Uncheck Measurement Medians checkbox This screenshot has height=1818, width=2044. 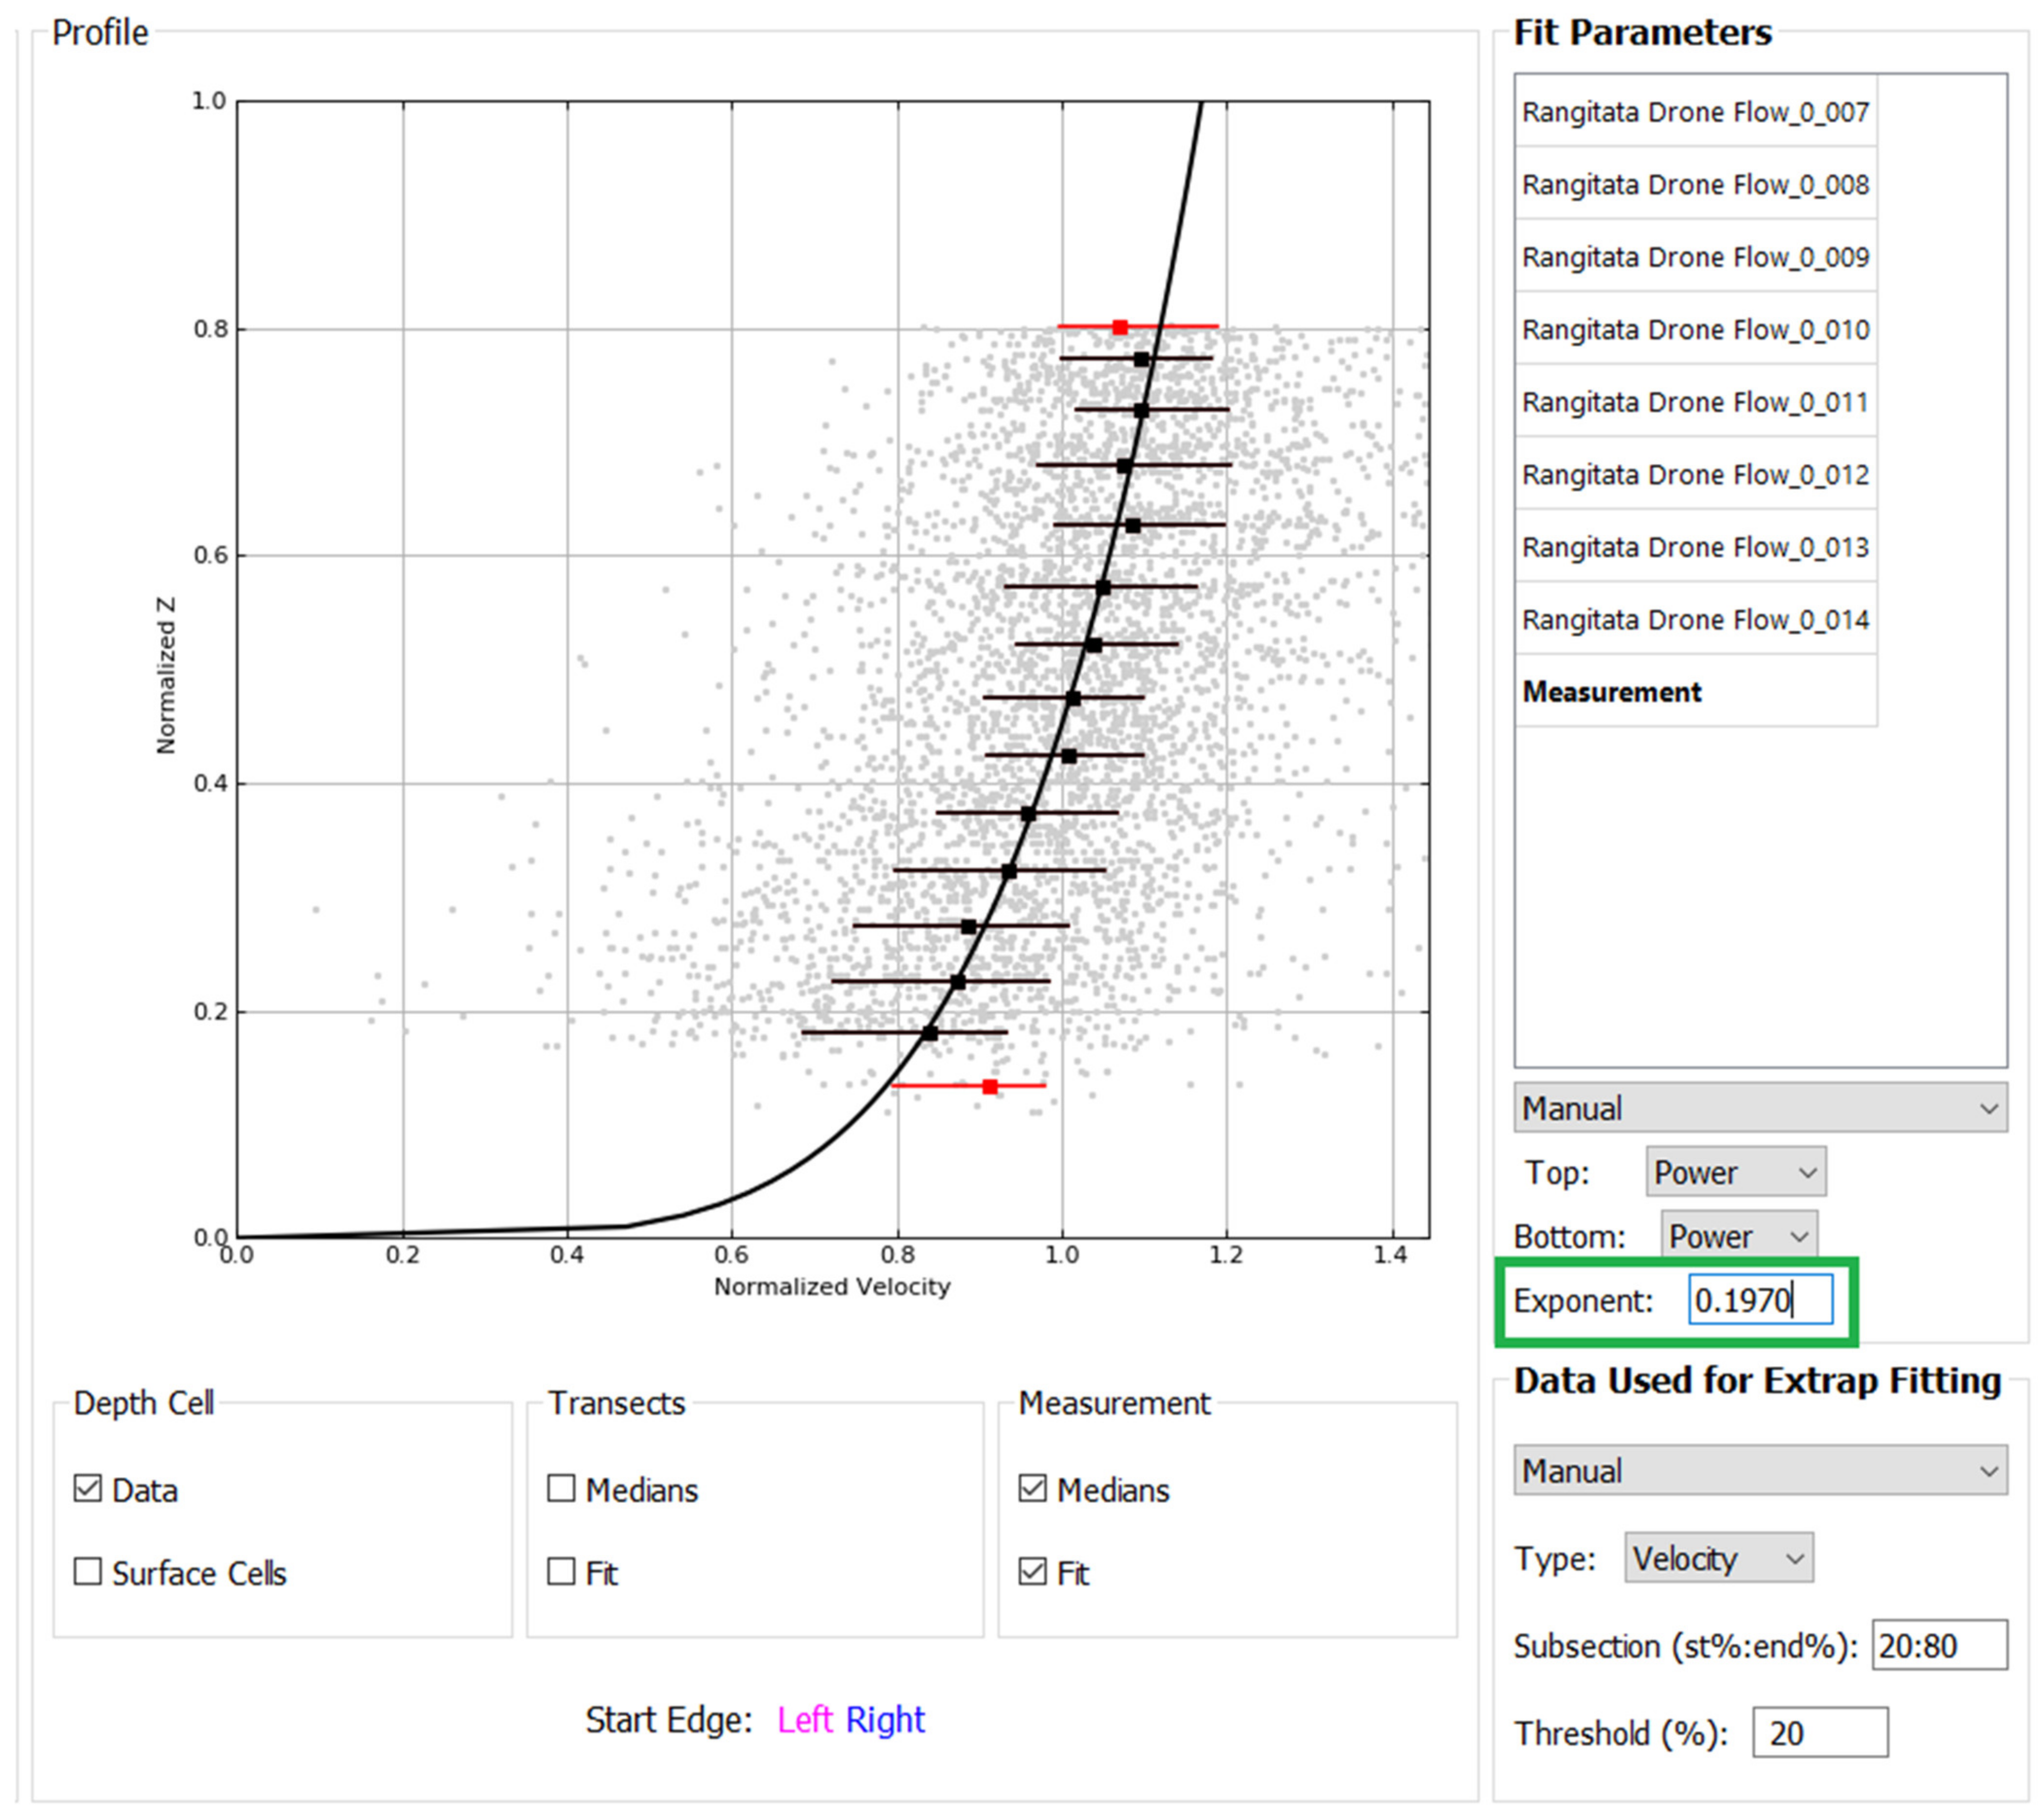pyautogui.click(x=1032, y=1488)
